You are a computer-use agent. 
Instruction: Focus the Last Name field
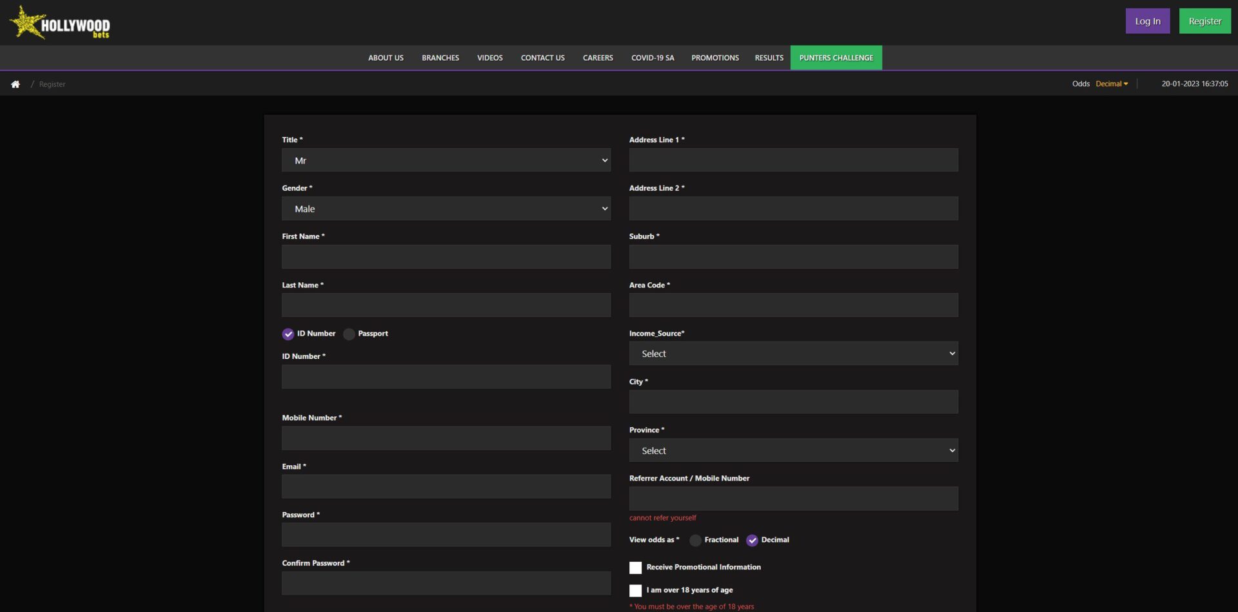[x=446, y=305]
